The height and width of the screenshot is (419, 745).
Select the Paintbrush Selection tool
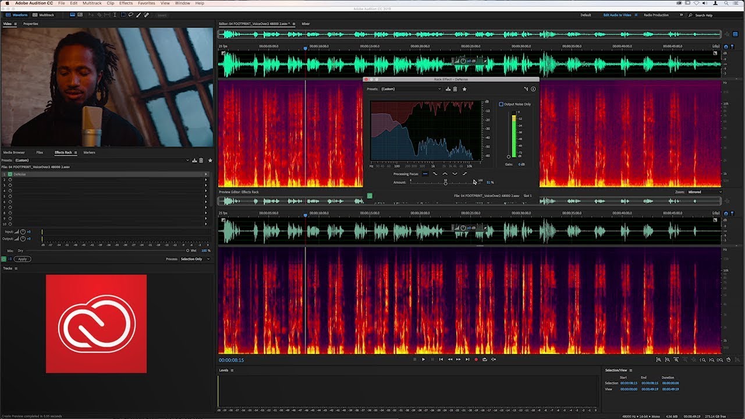[x=139, y=15]
